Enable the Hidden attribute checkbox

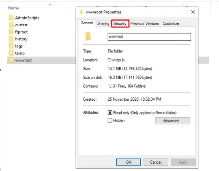(x=110, y=120)
